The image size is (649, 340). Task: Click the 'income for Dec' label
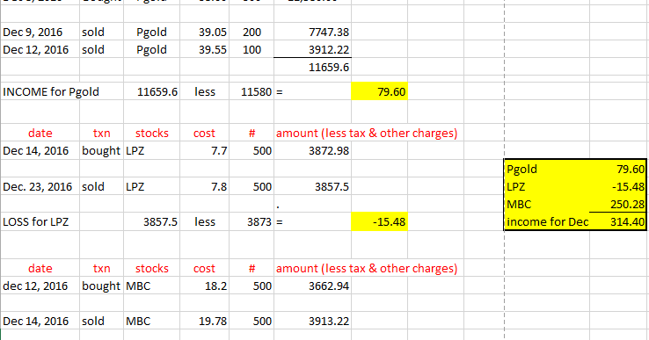(547, 221)
